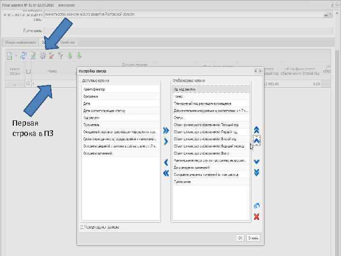Viewport: 341px width, 256px height.
Task: Select Статус in displayed columns
Action: (211, 118)
